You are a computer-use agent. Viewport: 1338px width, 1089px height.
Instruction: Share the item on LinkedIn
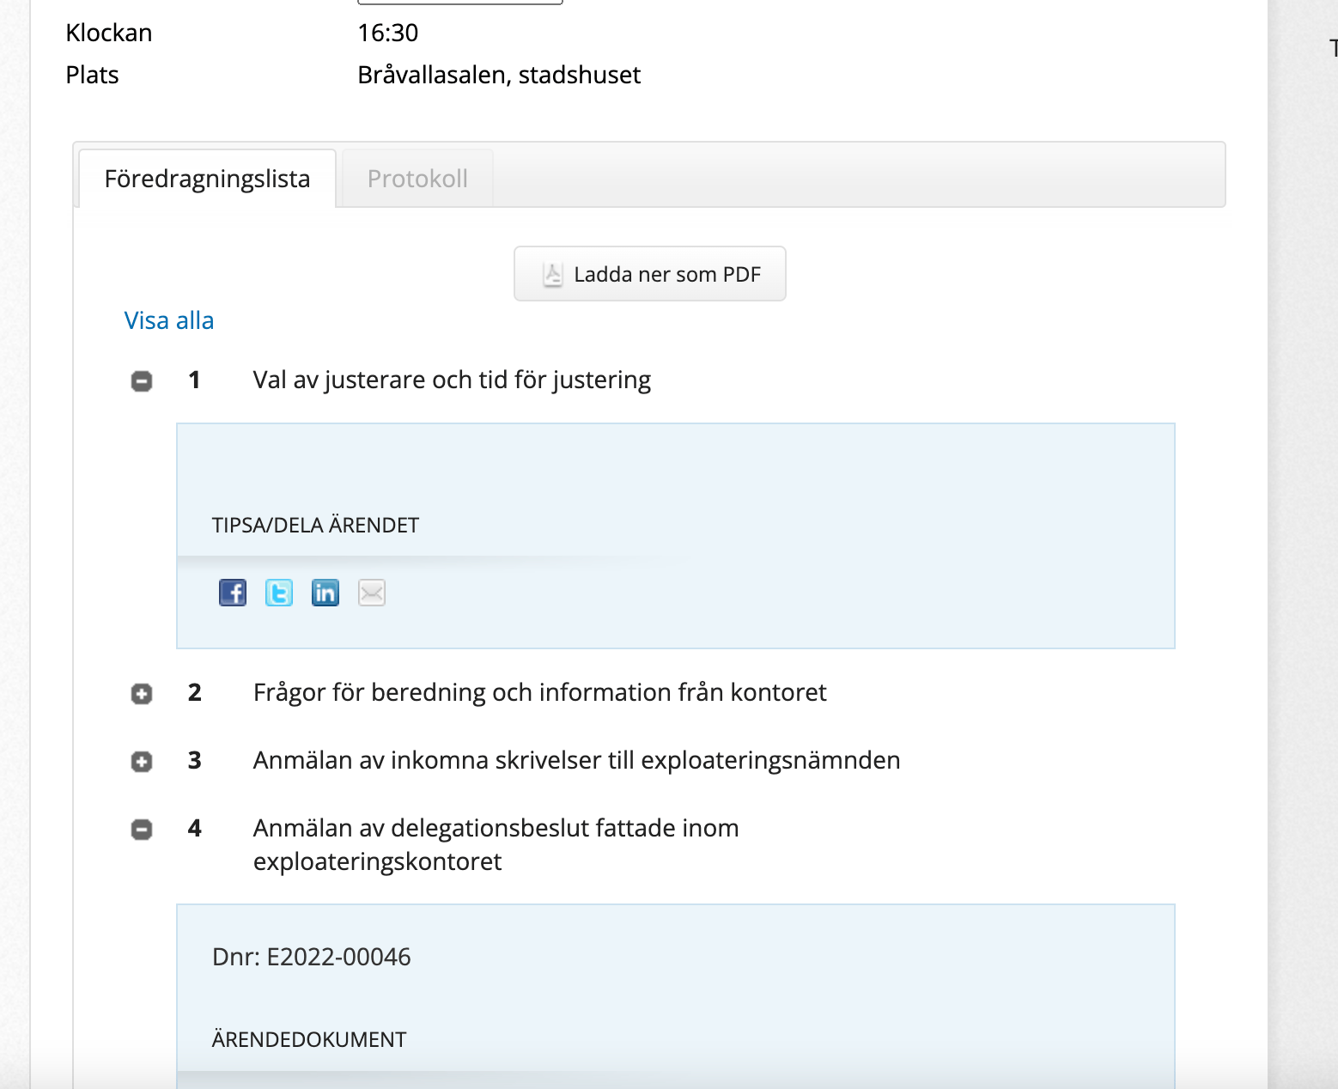click(325, 593)
